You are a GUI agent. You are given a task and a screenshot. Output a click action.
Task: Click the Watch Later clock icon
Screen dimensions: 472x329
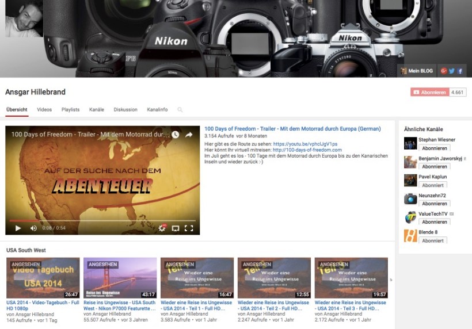(x=175, y=135)
